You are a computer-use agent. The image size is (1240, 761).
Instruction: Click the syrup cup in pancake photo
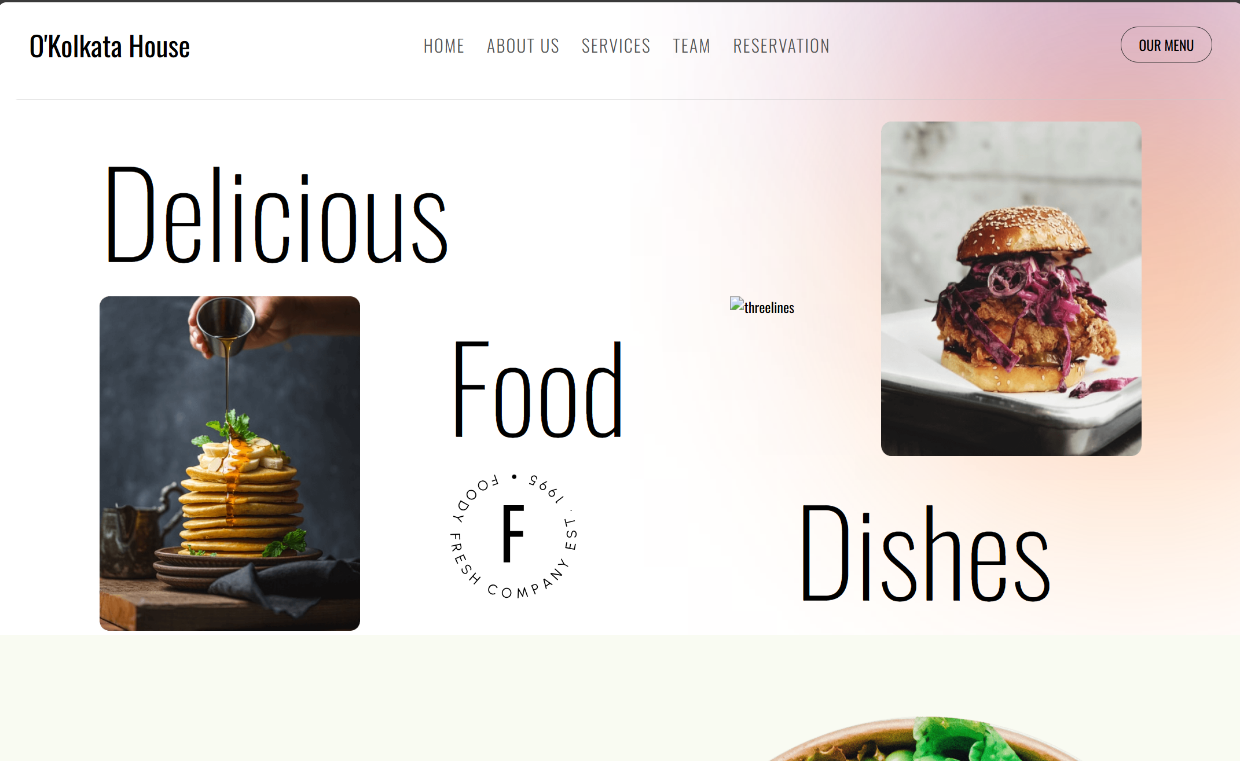coord(225,326)
